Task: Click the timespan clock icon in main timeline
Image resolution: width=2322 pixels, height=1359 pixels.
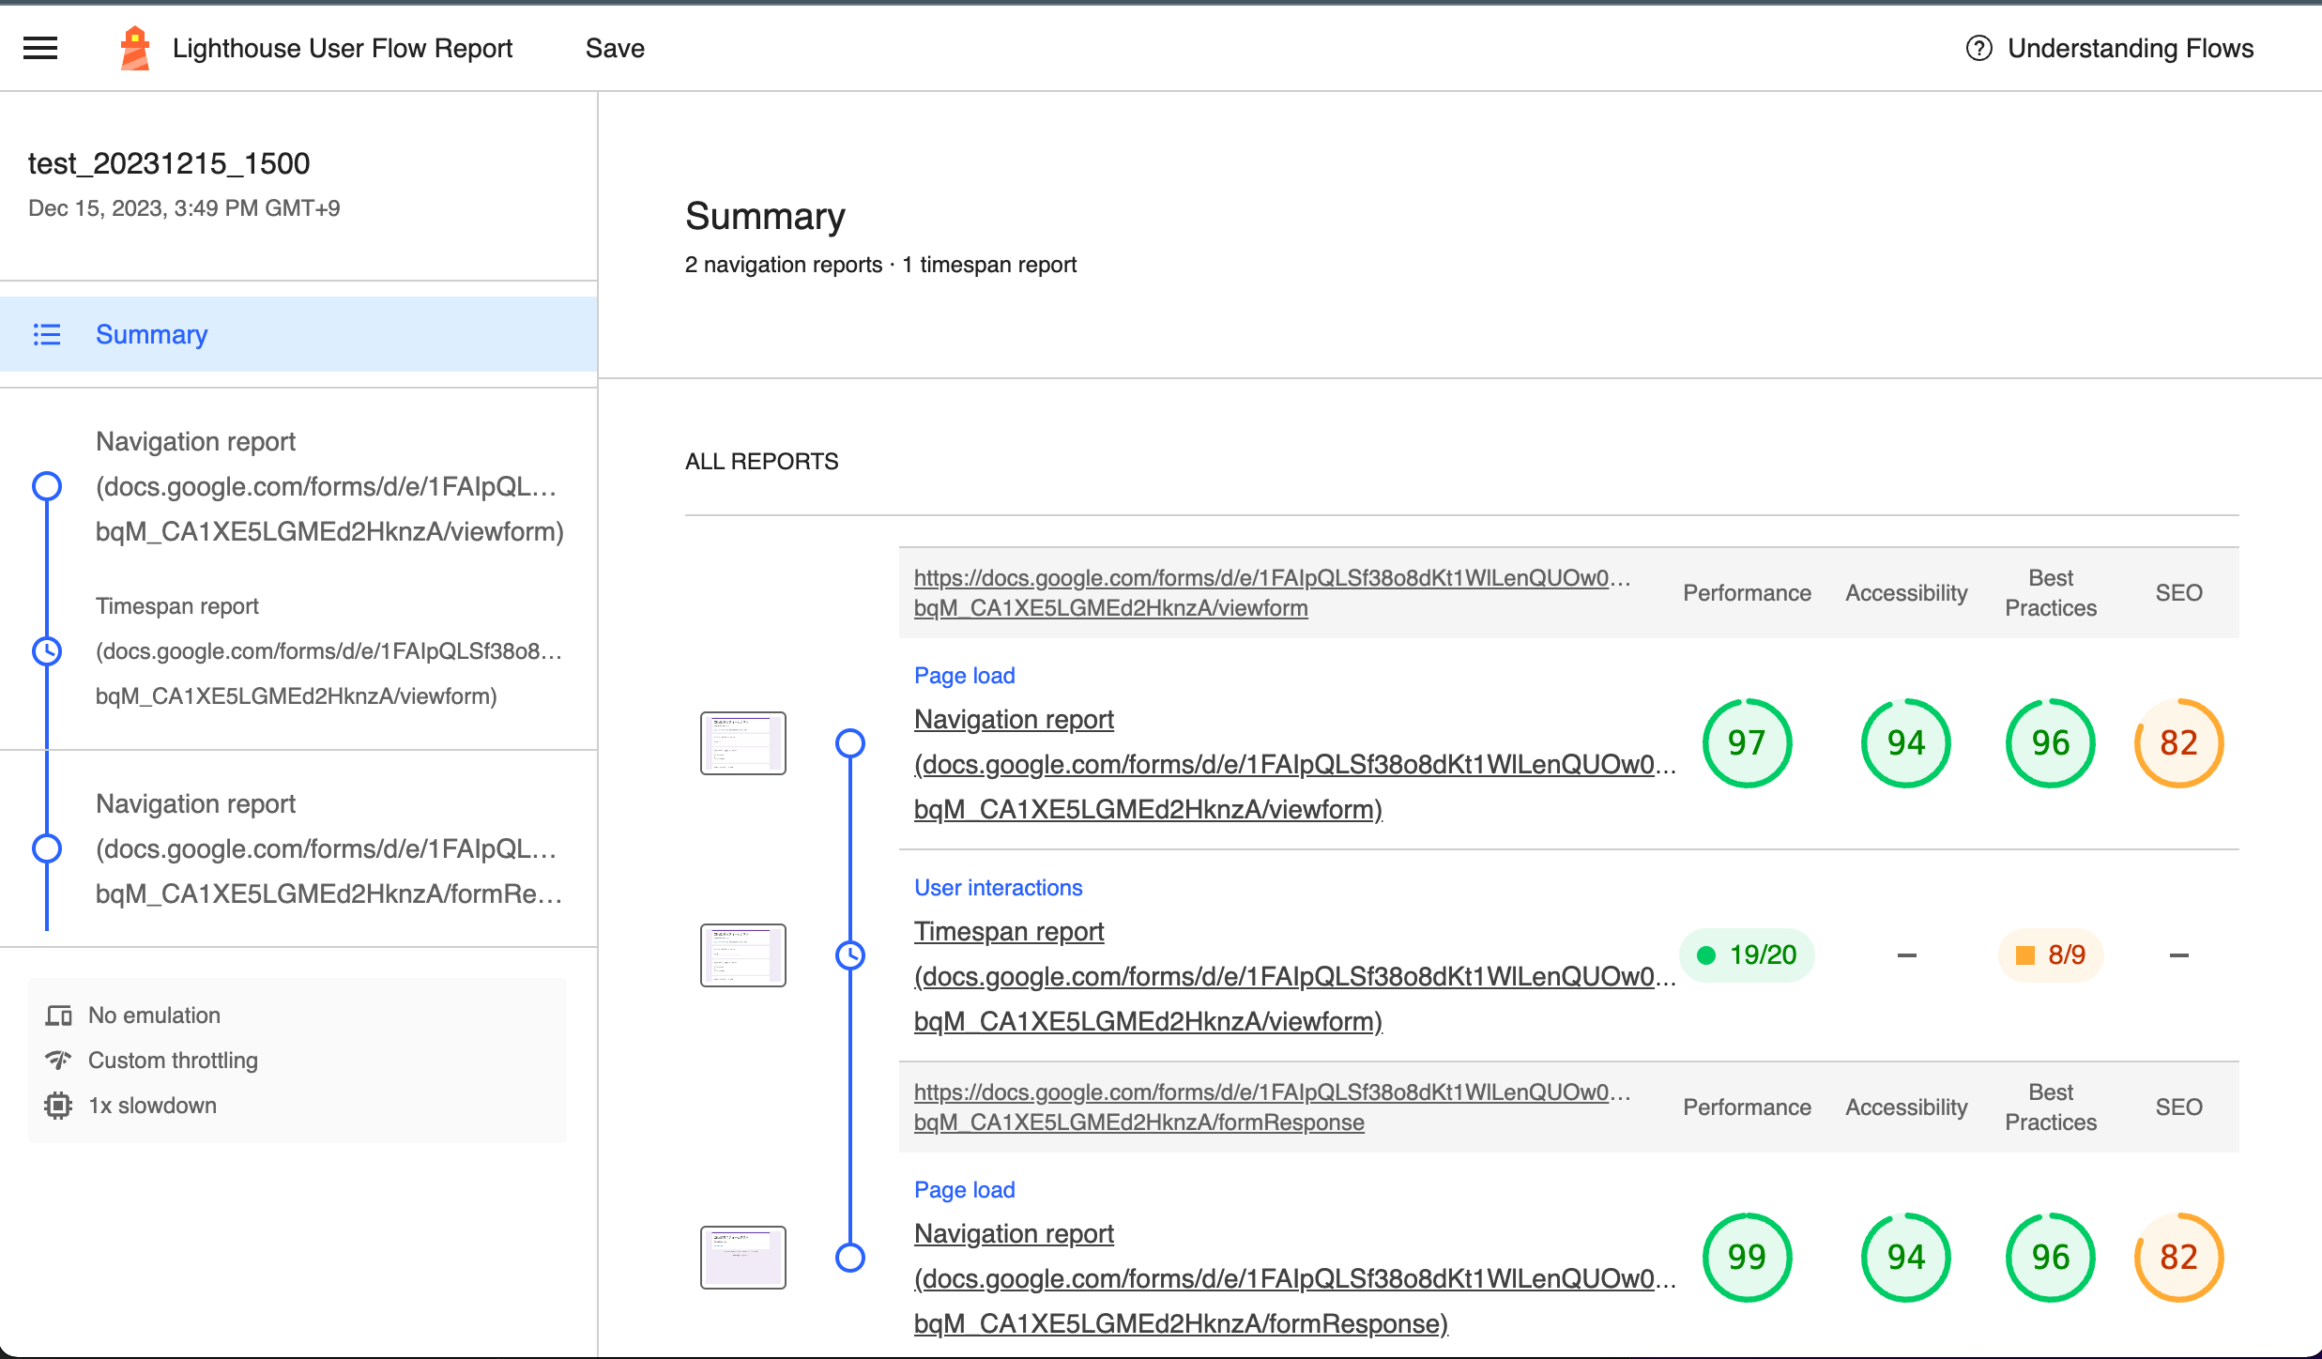Action: 850,955
